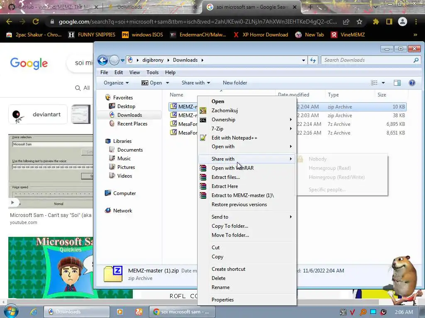Open Explorer help question mark icon
Viewport: 425px width, 318px height.
point(412,83)
